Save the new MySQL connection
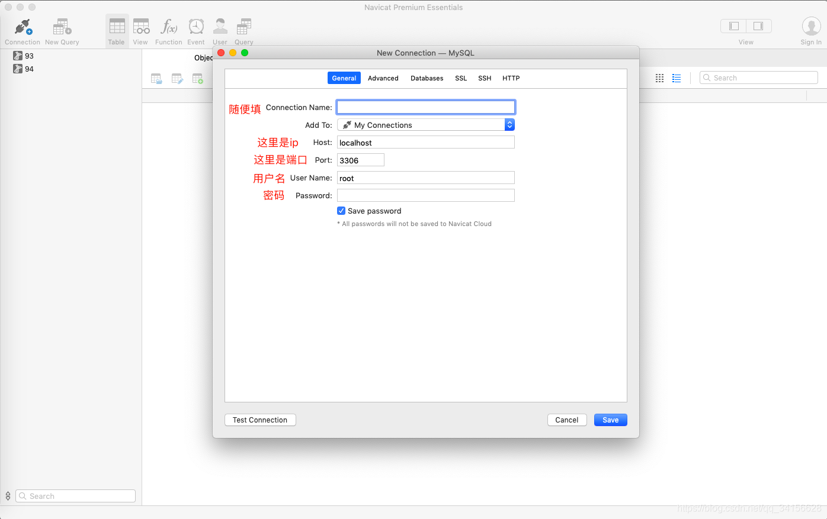The image size is (827, 519). 611,420
